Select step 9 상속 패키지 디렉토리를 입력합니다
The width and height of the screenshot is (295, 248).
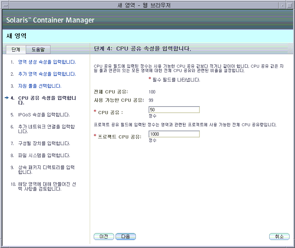[x=47, y=170]
